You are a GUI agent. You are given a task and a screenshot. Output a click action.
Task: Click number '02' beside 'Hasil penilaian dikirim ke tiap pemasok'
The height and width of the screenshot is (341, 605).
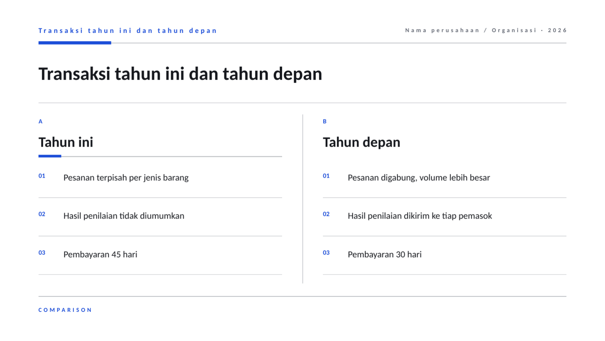[326, 214]
